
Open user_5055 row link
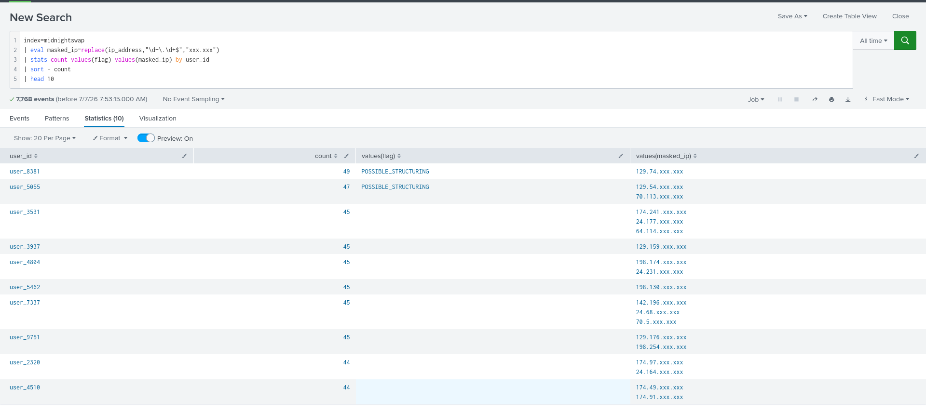(25, 187)
